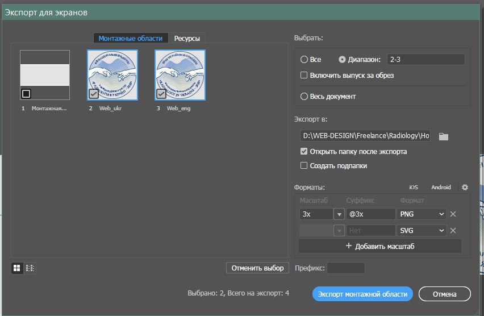
Task: Click 'Отменить выбор' button
Action: pyautogui.click(x=257, y=268)
